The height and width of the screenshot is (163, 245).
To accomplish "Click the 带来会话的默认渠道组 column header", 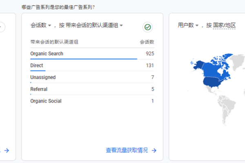I will click(54, 42).
